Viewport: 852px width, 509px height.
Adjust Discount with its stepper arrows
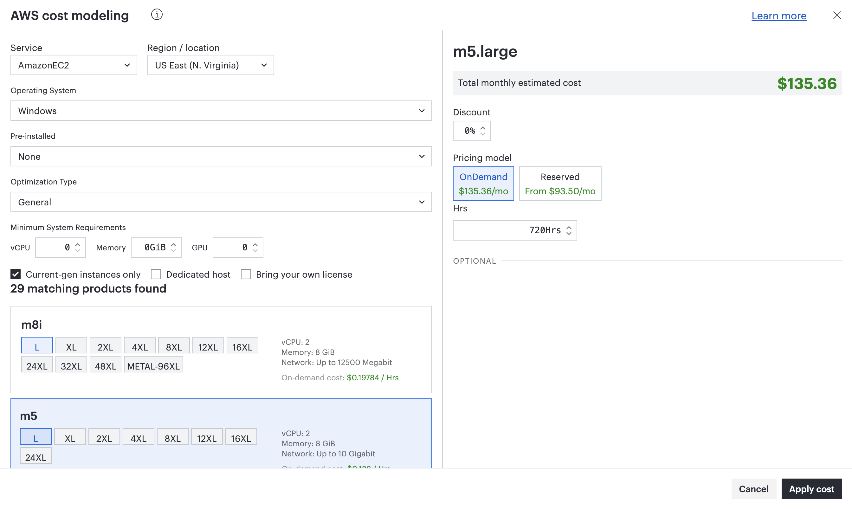483,131
